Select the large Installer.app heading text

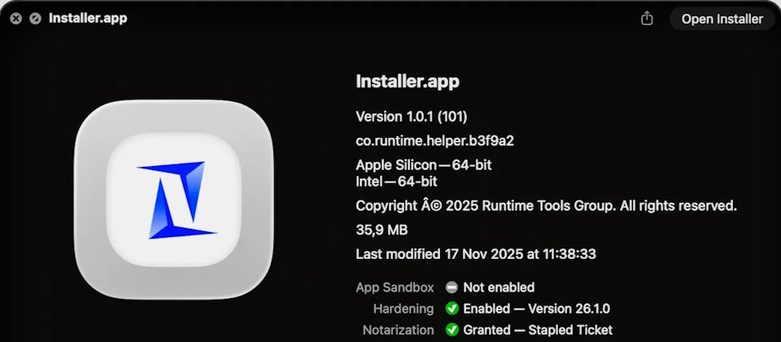click(x=408, y=81)
